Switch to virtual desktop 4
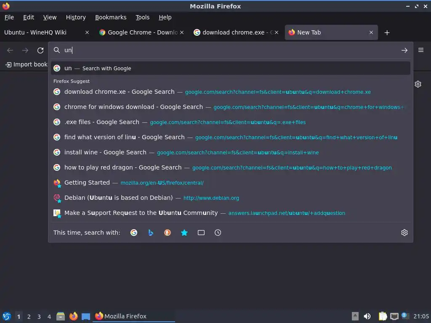The height and width of the screenshot is (323, 431). [x=49, y=317]
